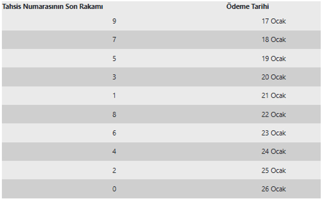Click the "18 Ocak" payment date
The width and height of the screenshot is (322, 199).
(274, 40)
